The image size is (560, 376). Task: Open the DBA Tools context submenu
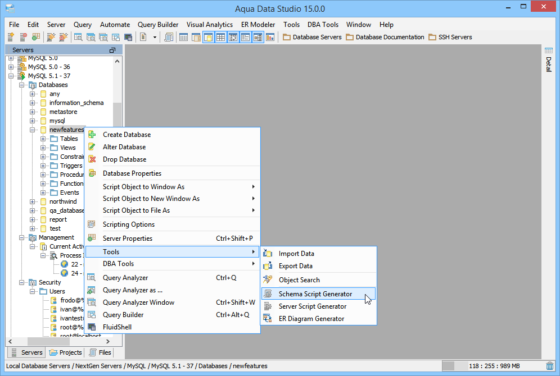click(173, 264)
